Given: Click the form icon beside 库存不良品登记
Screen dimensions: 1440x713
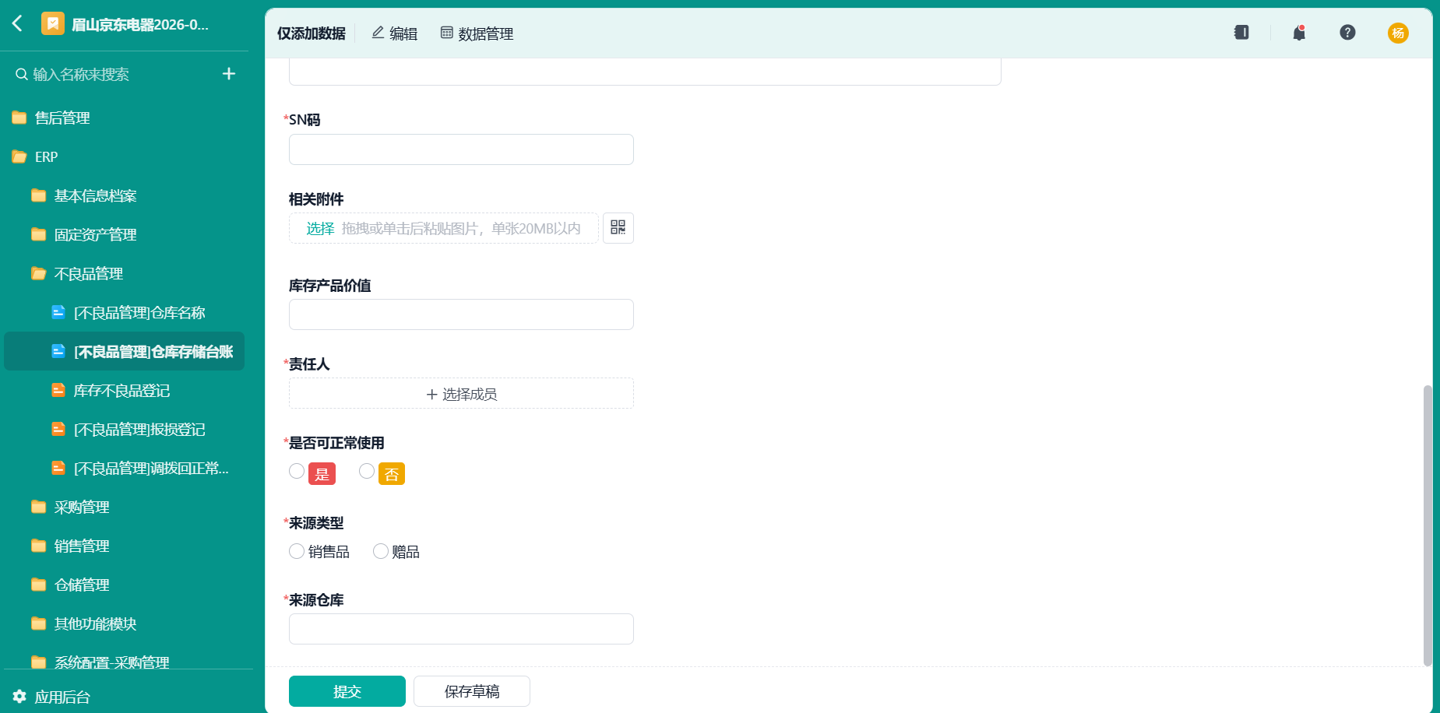Looking at the screenshot, I should (x=58, y=390).
